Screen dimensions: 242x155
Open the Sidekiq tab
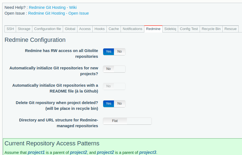(x=170, y=29)
